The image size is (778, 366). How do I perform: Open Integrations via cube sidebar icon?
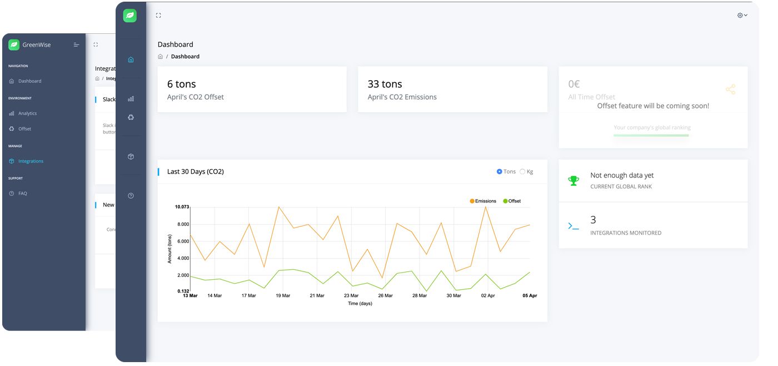click(x=131, y=157)
